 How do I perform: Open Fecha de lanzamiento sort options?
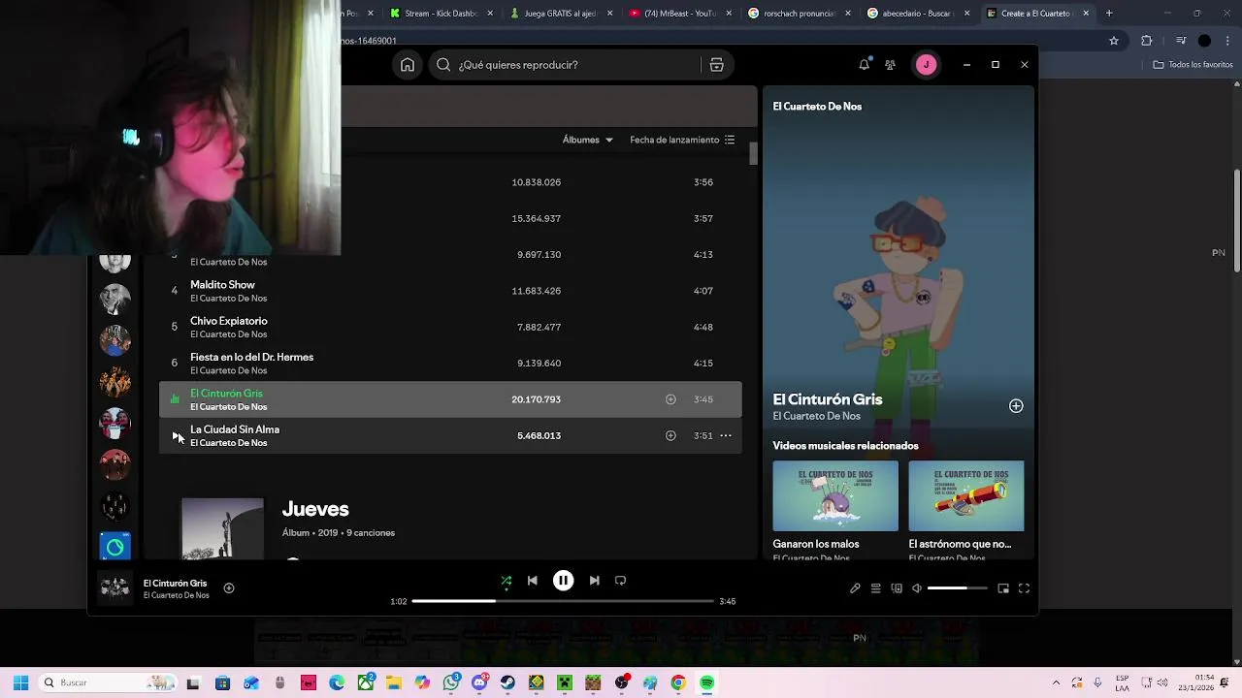point(682,140)
